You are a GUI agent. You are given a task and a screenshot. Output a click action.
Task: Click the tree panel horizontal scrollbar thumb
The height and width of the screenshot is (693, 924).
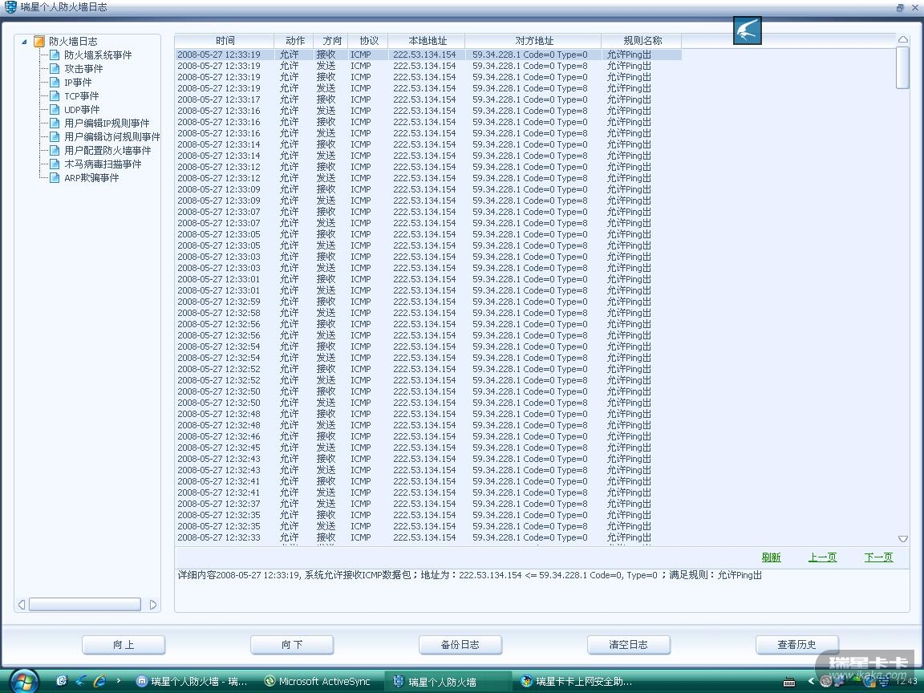click(85, 605)
